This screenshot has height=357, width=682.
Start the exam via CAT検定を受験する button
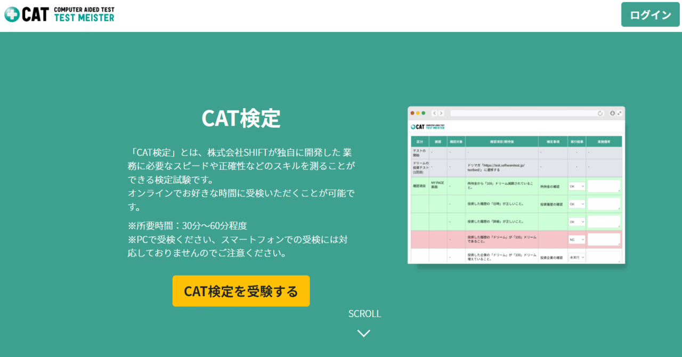coord(241,291)
